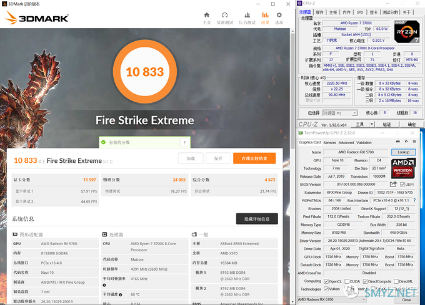Click GPU-Z BIOS export share icon

(x=393, y=184)
